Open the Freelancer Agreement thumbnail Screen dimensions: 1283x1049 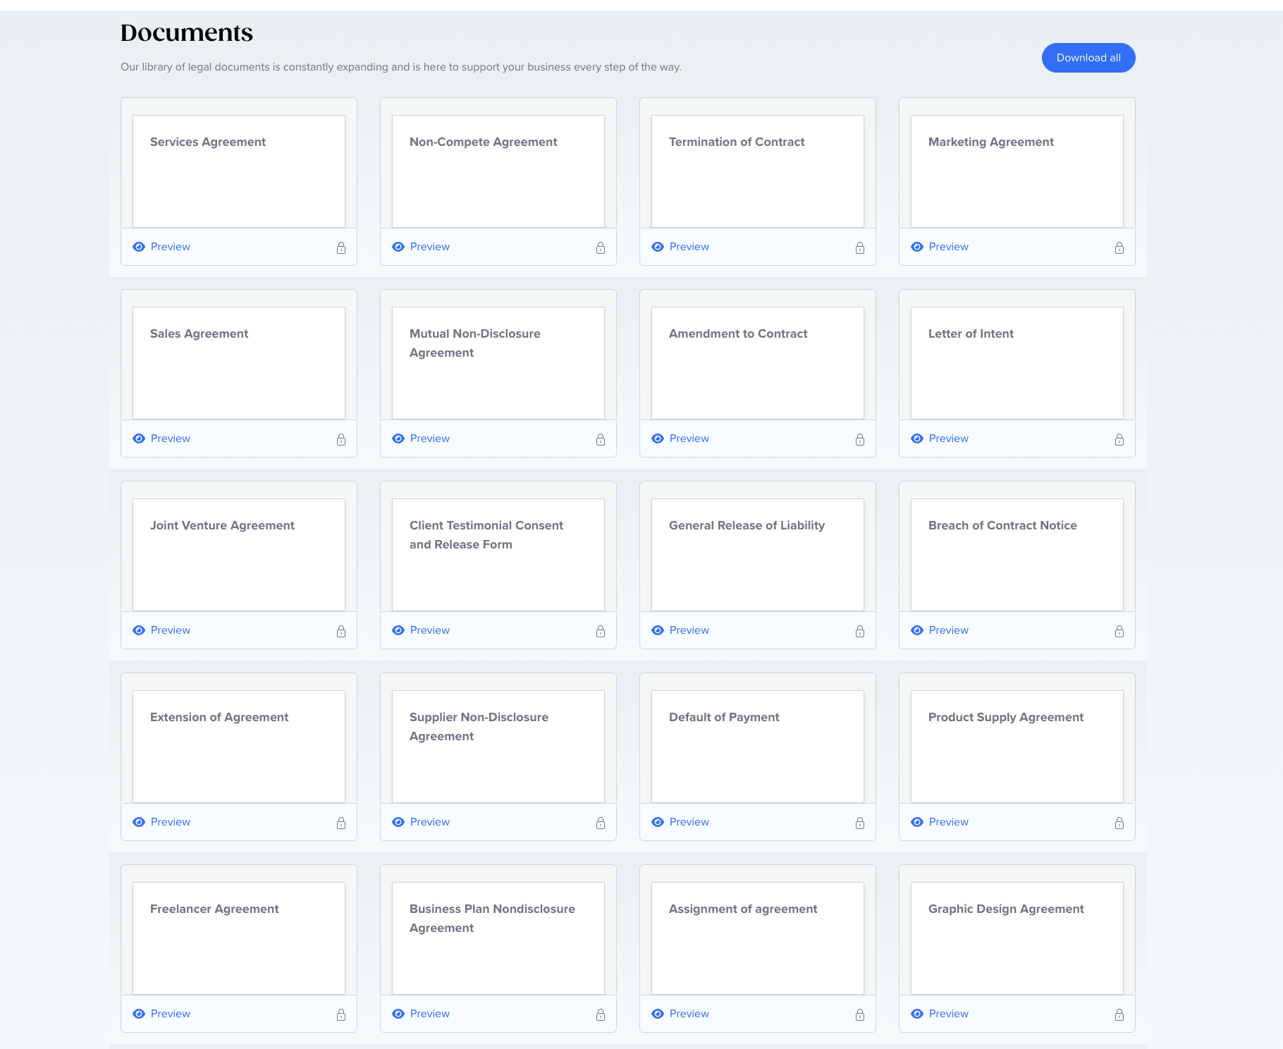click(x=239, y=938)
